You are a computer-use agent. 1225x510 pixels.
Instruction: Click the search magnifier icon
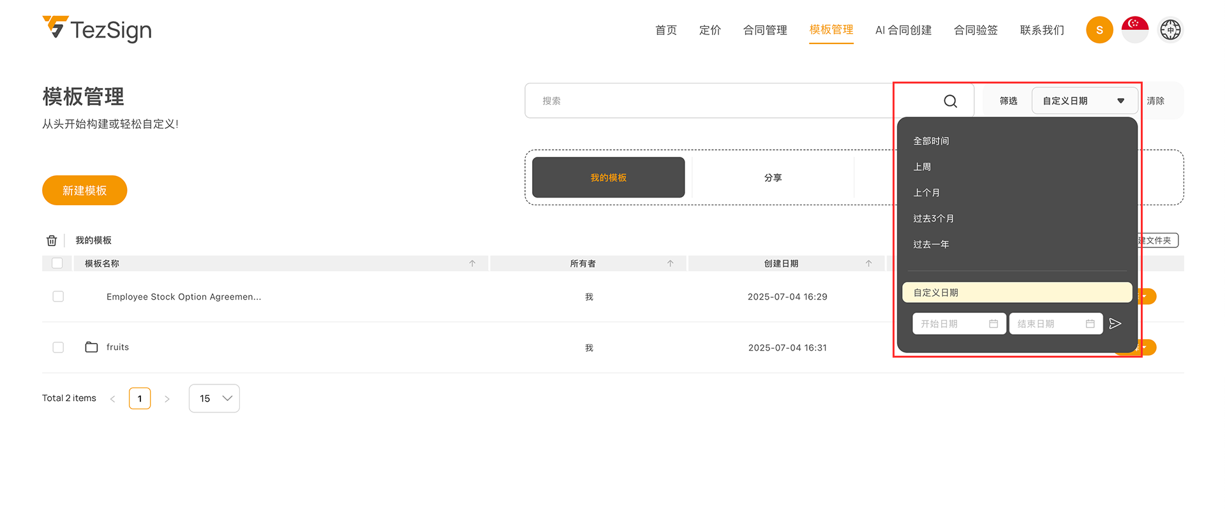click(x=950, y=101)
